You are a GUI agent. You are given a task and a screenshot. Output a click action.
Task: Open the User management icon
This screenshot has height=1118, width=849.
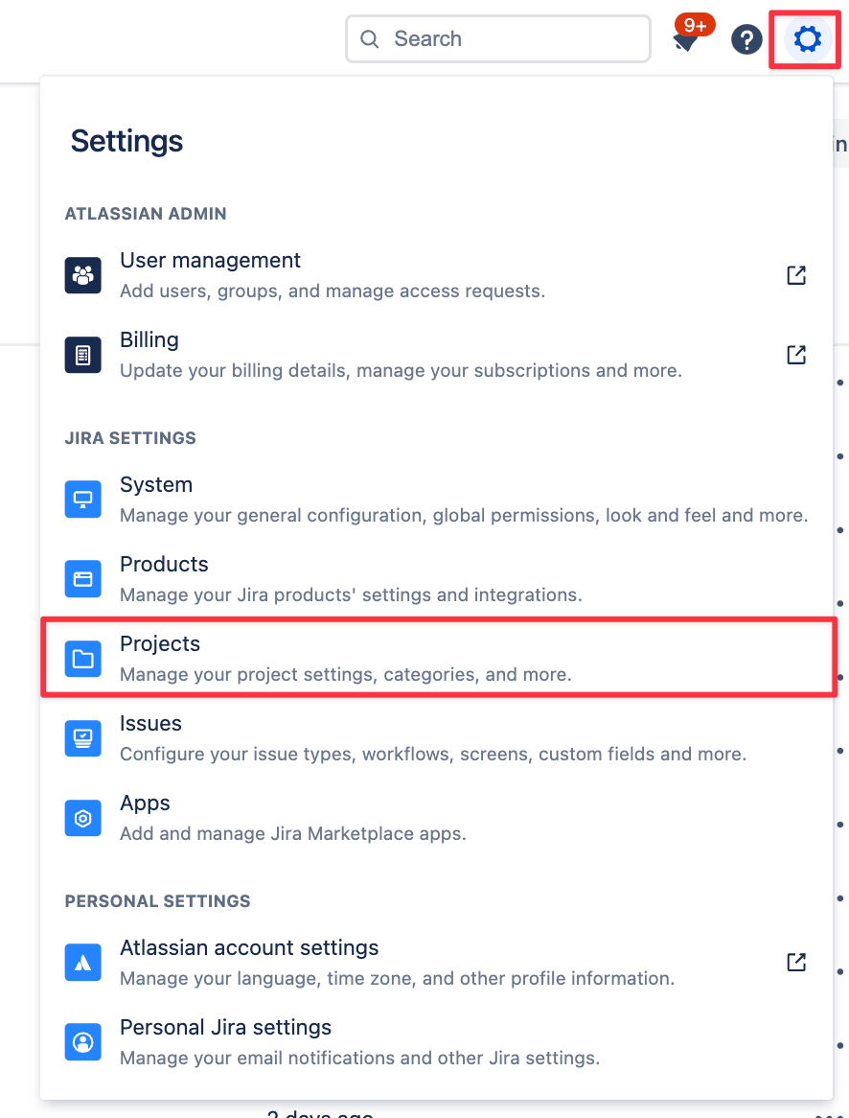[82, 275]
